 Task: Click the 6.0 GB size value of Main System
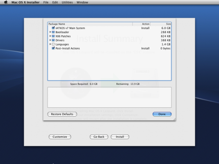pos(166,28)
